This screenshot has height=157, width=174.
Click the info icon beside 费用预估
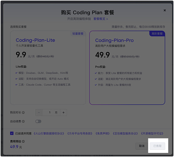click(x=23, y=141)
